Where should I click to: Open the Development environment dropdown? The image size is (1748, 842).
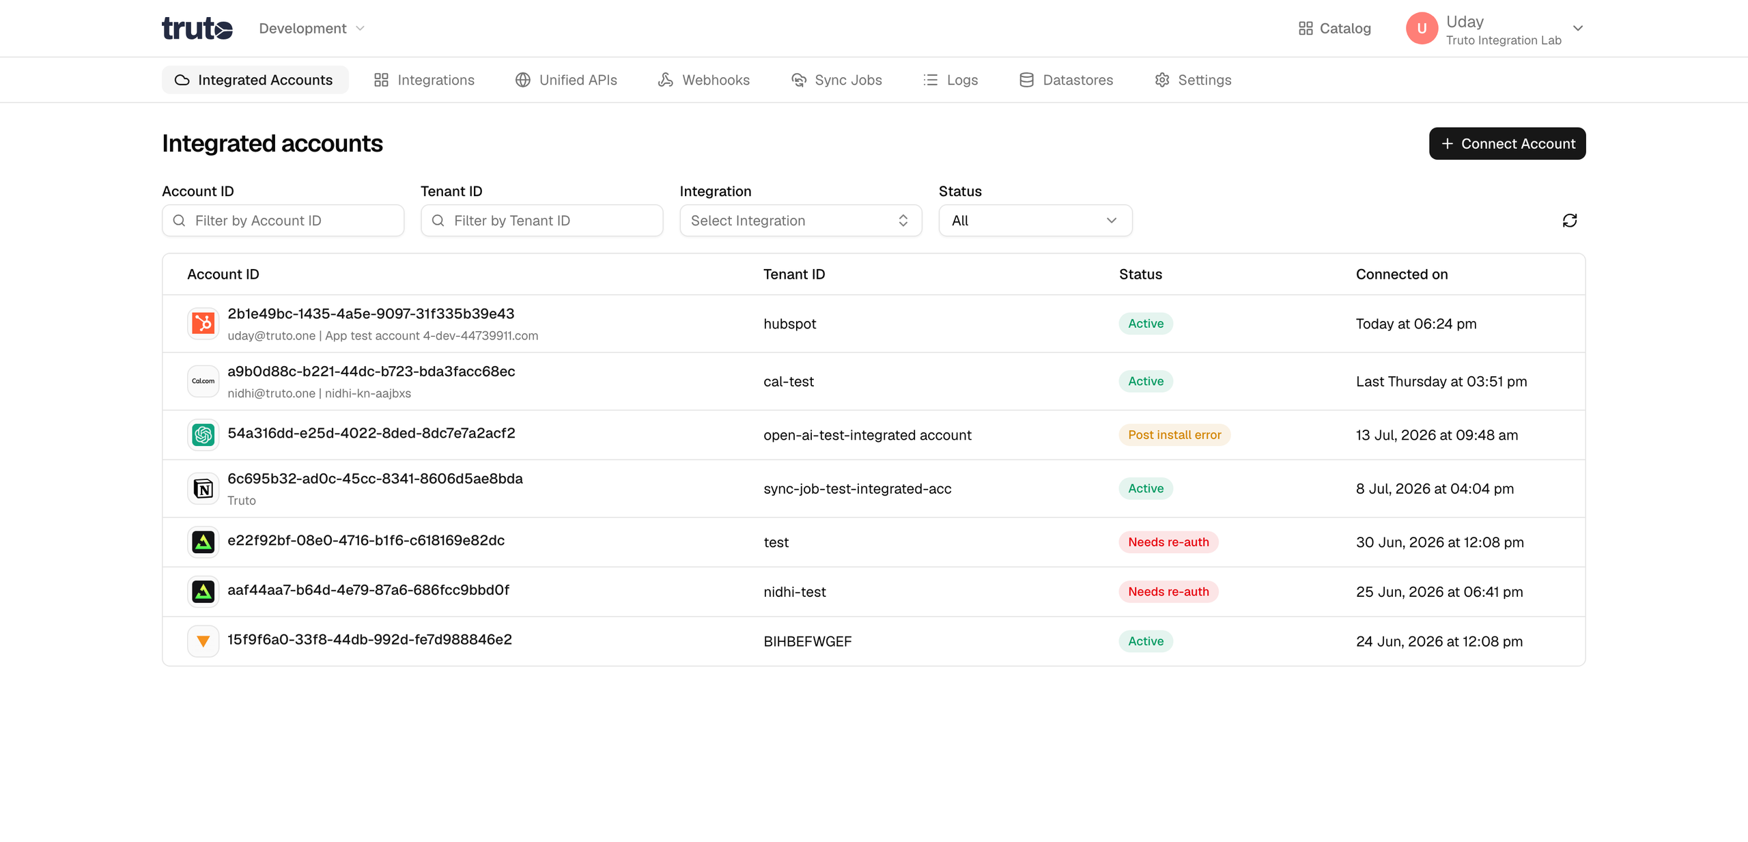tap(312, 28)
